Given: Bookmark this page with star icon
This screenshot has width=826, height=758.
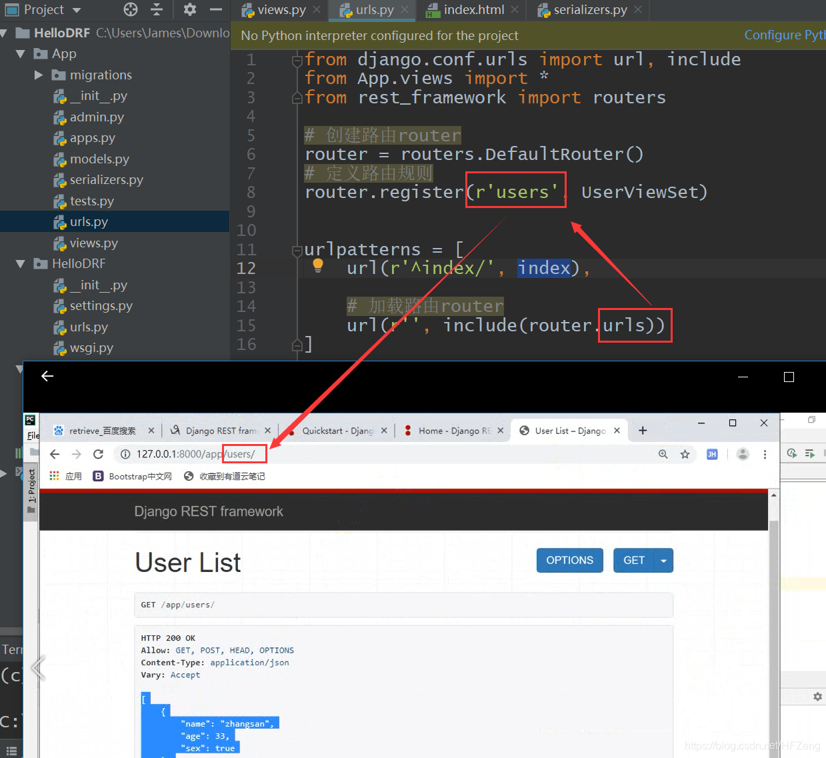Looking at the screenshot, I should (x=685, y=454).
